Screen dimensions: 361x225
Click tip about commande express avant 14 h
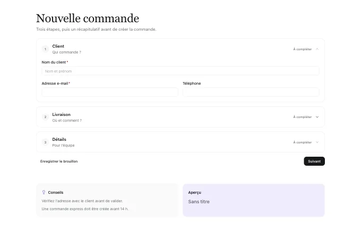pyautogui.click(x=85, y=209)
